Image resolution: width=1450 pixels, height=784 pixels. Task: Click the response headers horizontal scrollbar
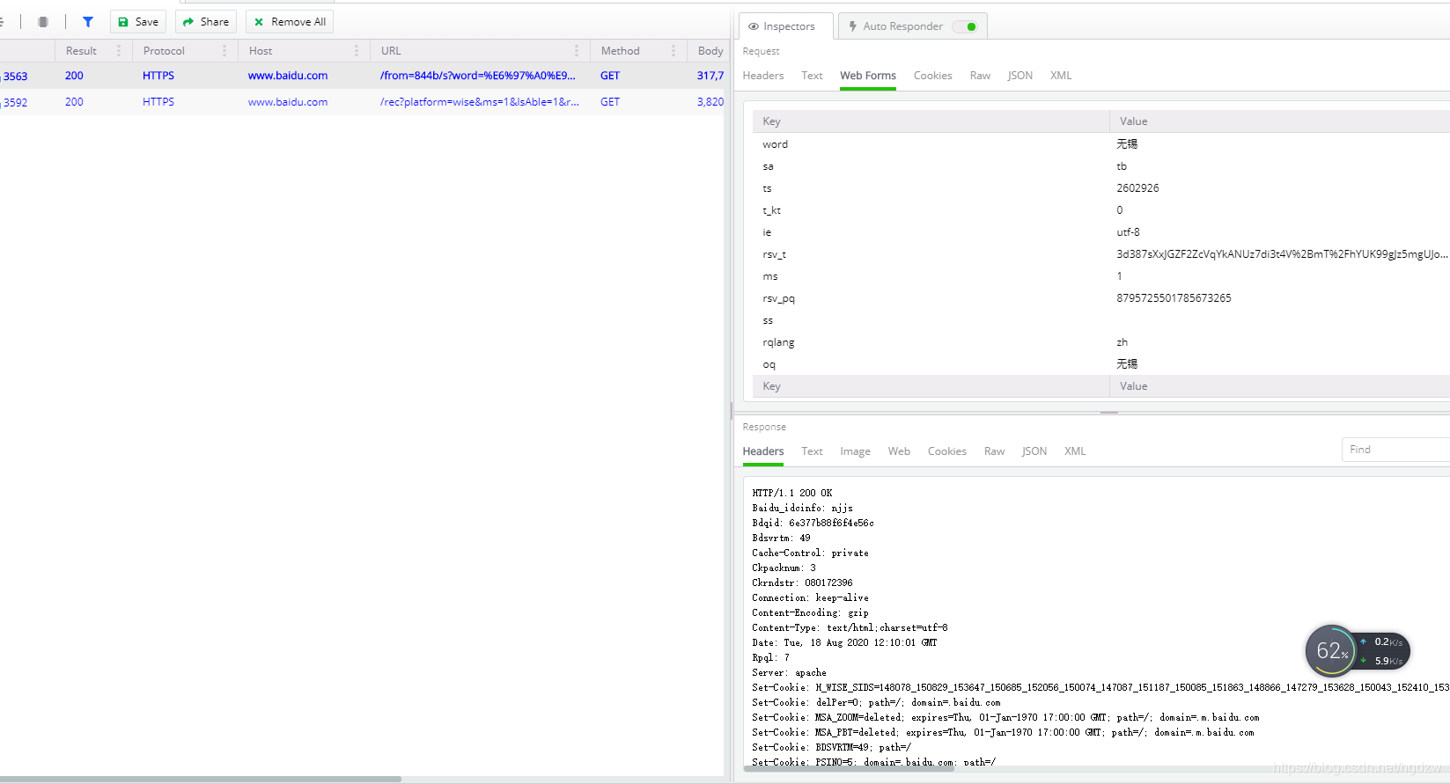point(849,768)
